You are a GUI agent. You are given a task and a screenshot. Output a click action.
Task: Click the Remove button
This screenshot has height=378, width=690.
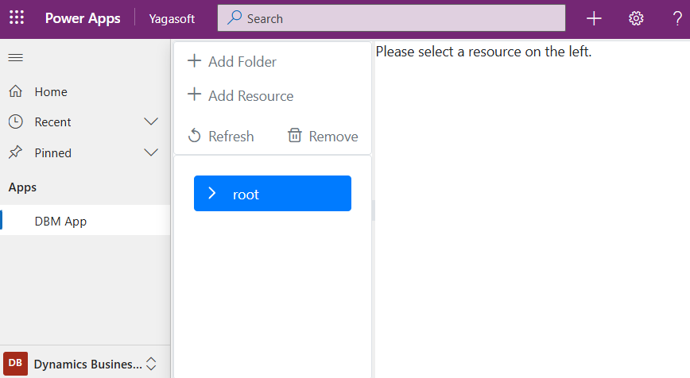(323, 137)
